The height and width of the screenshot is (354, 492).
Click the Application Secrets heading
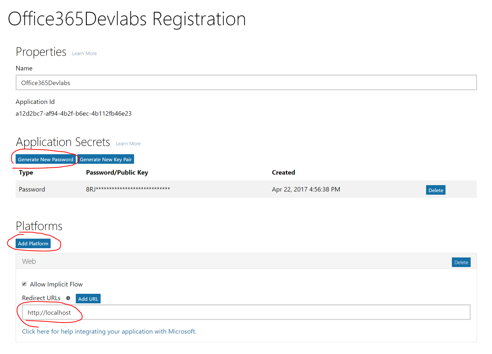[x=63, y=142]
